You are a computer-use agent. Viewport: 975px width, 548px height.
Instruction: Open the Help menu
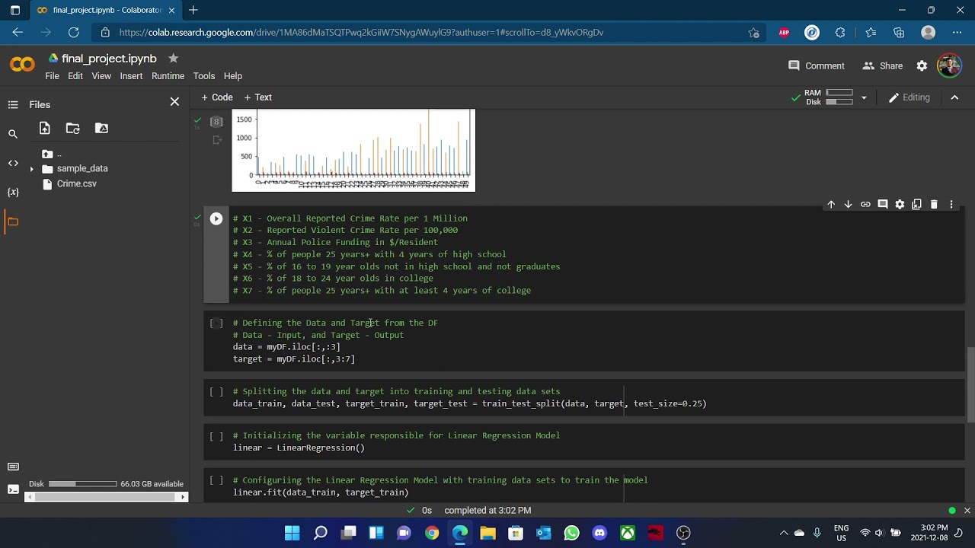coord(233,76)
